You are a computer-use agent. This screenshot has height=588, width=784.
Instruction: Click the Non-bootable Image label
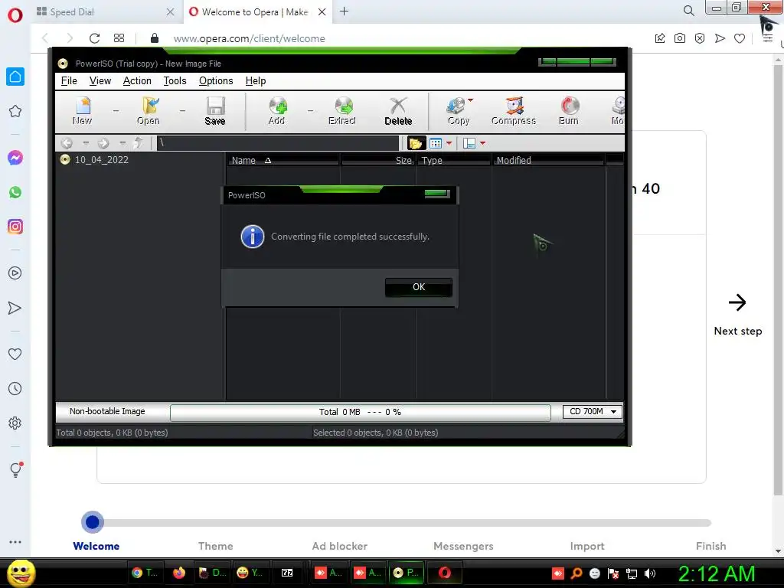click(x=107, y=411)
